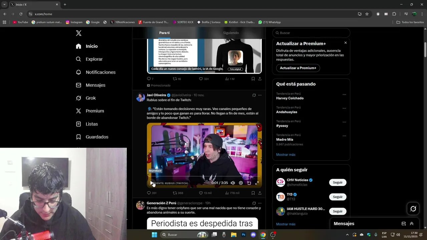Share the Javi Oliveira post
The width and height of the screenshot is (427, 240).
(x=260, y=193)
